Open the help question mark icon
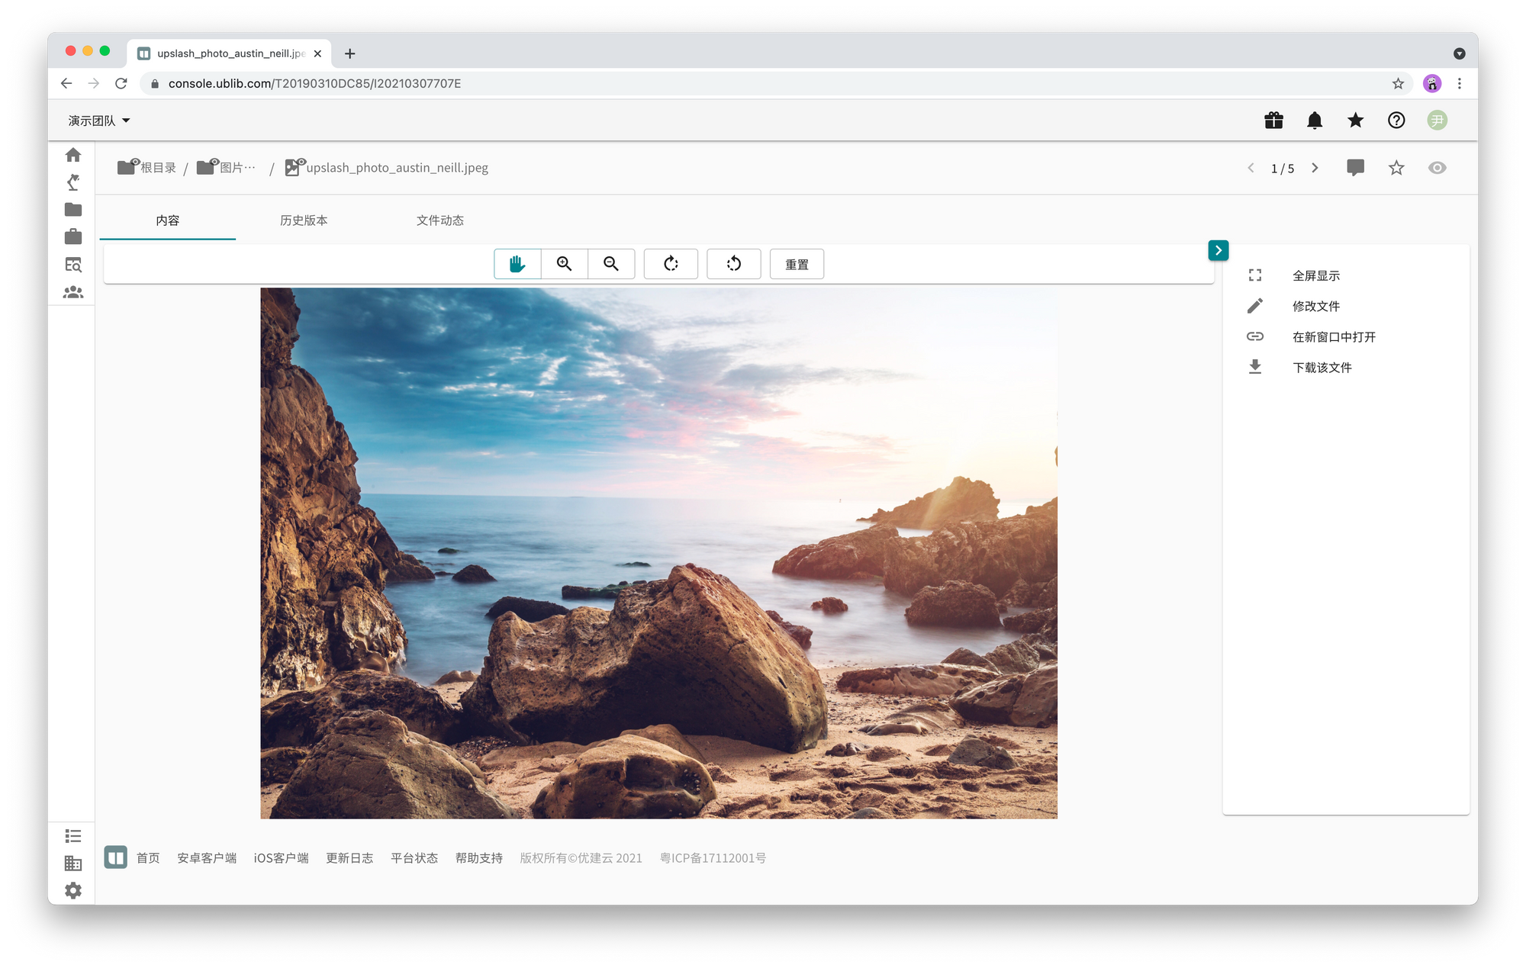 coord(1396,121)
